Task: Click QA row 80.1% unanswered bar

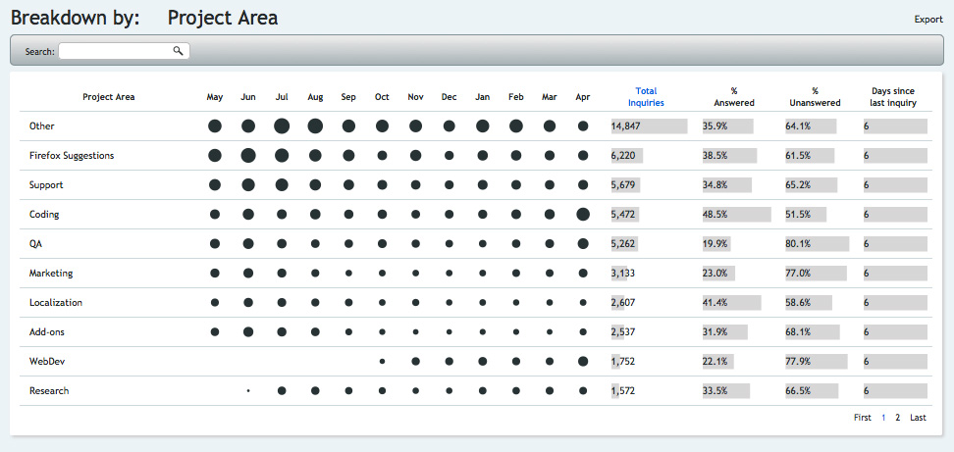Action: point(817,243)
